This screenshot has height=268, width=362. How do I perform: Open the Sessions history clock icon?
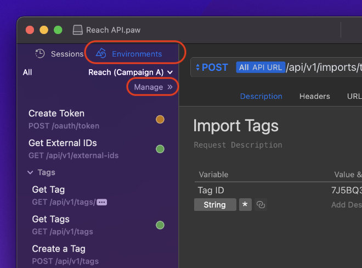[40, 54]
